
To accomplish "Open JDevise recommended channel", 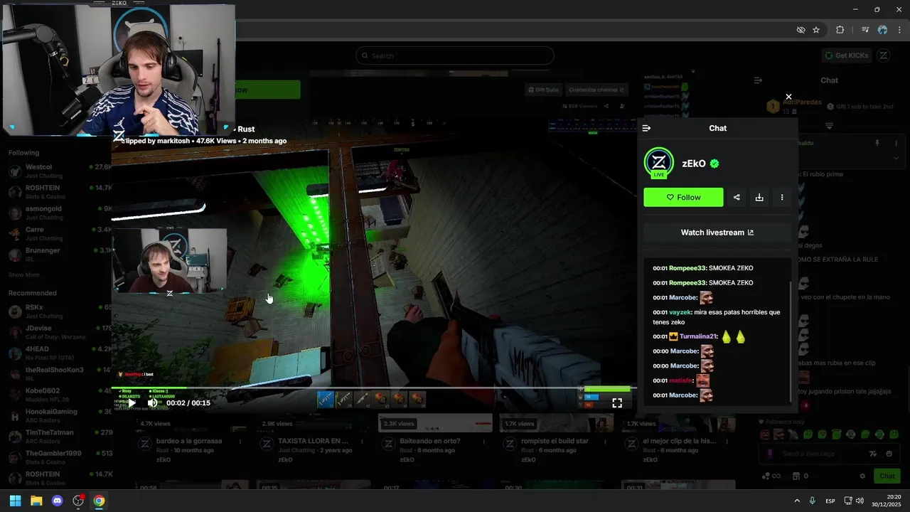I will coord(55,332).
